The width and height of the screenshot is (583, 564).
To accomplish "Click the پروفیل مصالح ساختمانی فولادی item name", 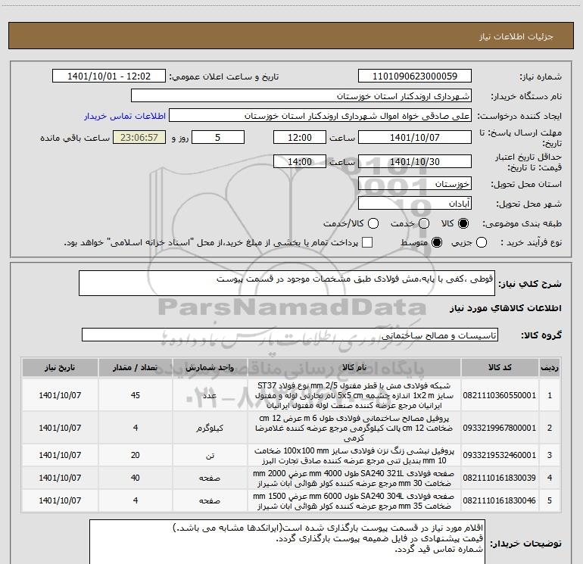I will [x=354, y=428].
